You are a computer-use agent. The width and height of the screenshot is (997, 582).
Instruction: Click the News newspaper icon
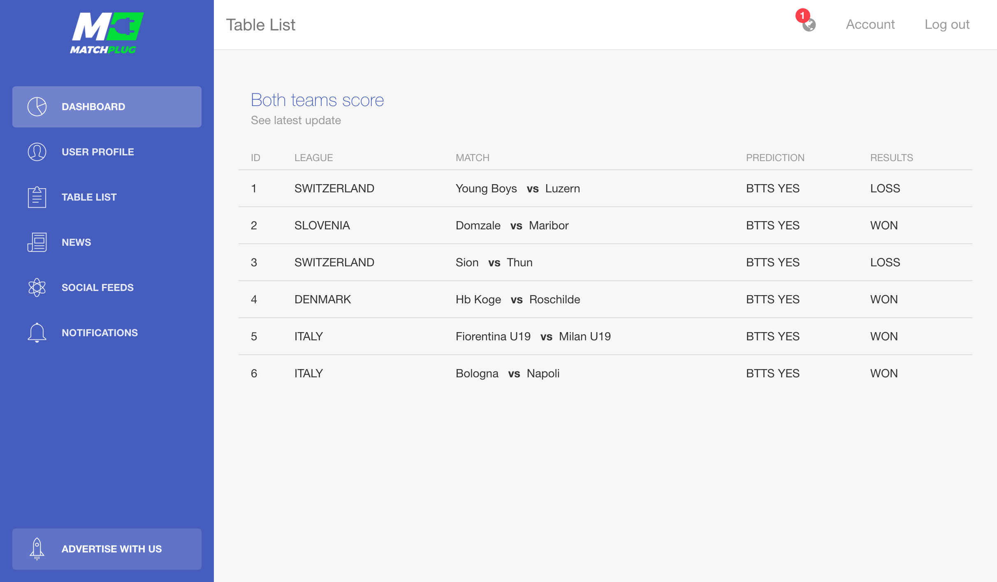pos(37,242)
